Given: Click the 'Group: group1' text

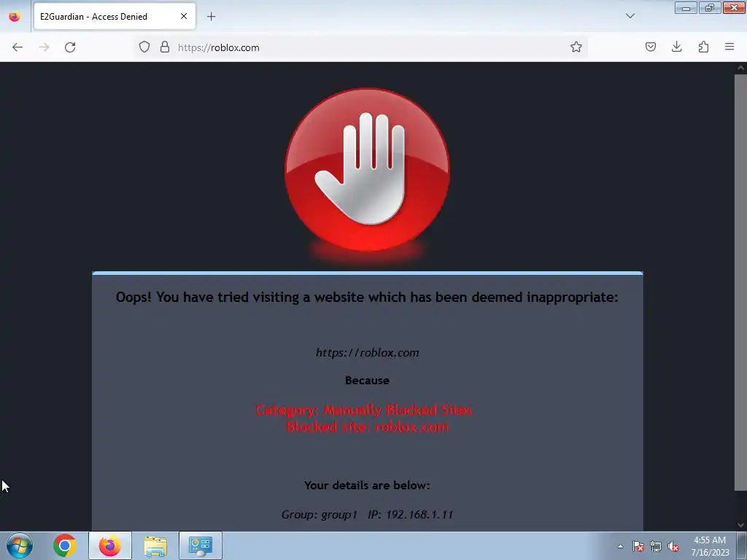Looking at the screenshot, I should pos(320,515).
